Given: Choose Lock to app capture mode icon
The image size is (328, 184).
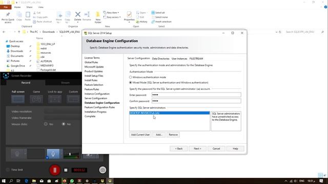Looking at the screenshot, I should [55, 99].
